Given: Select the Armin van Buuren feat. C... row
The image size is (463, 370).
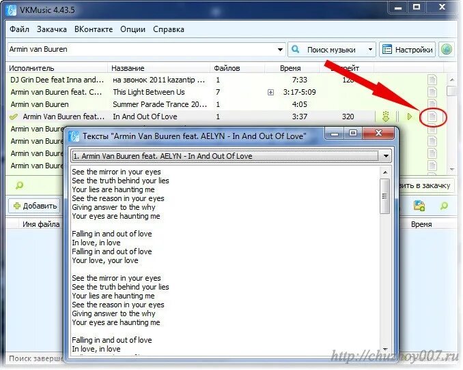Looking at the screenshot, I should click(x=56, y=92).
